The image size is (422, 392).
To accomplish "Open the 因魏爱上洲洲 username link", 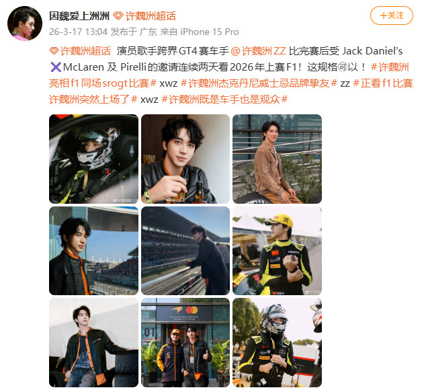I will [79, 16].
